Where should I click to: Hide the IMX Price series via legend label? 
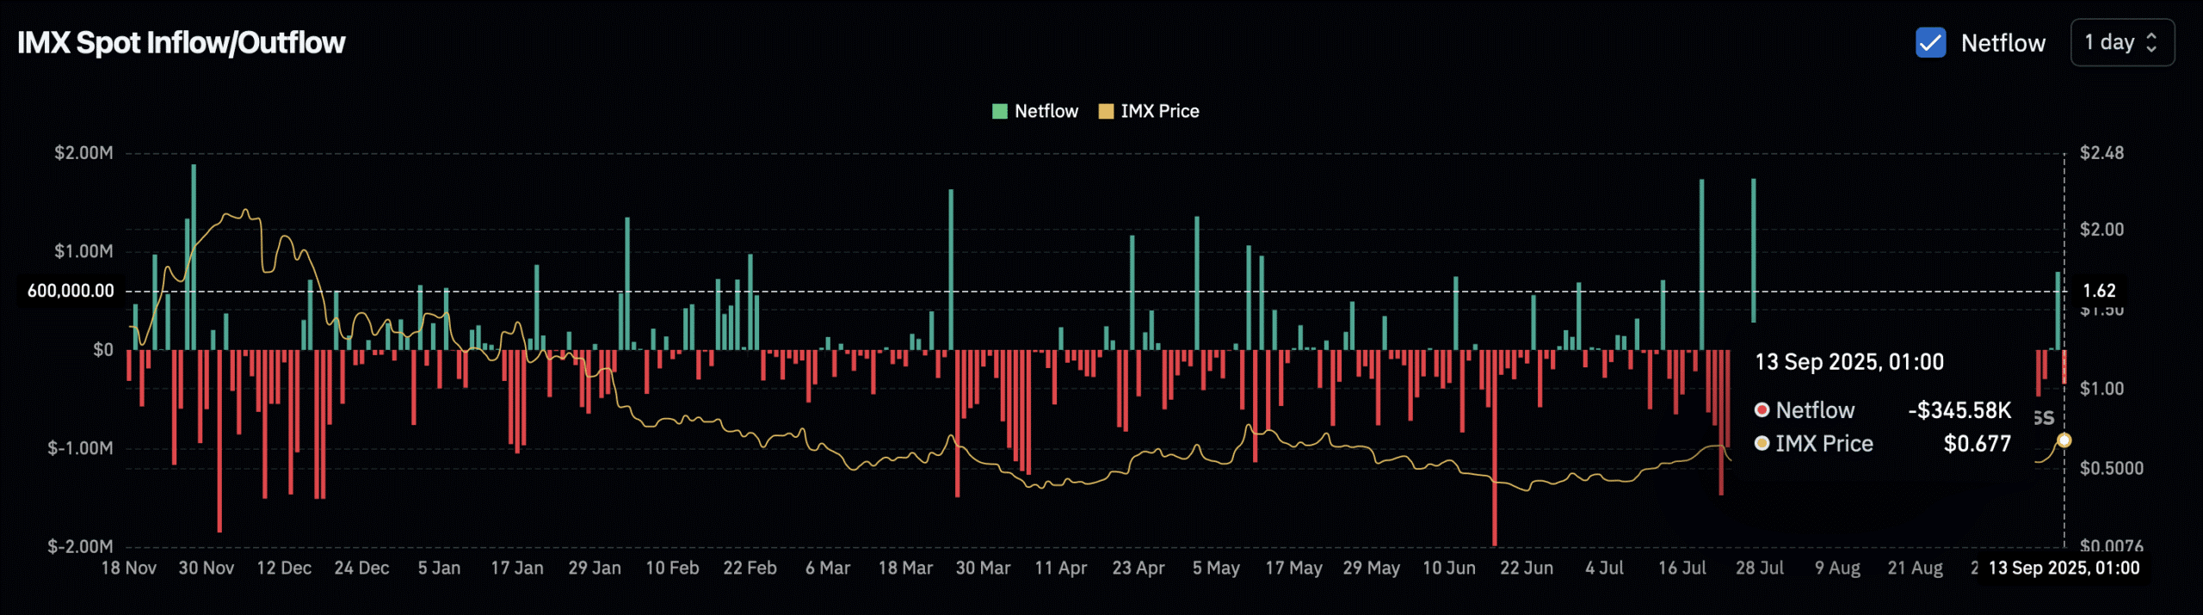pyautogui.click(x=1159, y=111)
